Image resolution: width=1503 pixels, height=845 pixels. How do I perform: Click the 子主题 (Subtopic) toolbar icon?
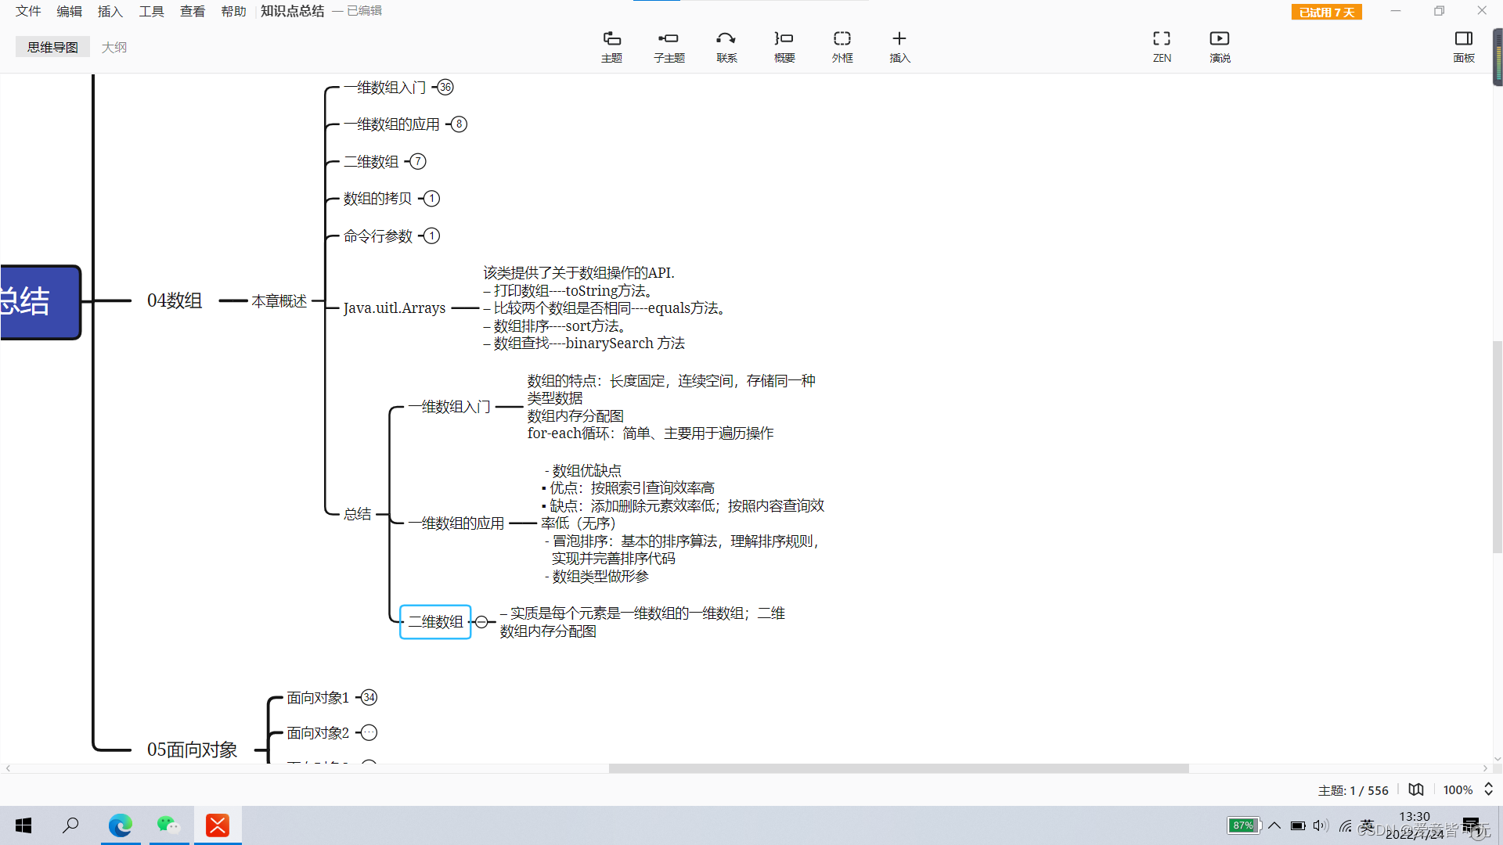click(669, 47)
